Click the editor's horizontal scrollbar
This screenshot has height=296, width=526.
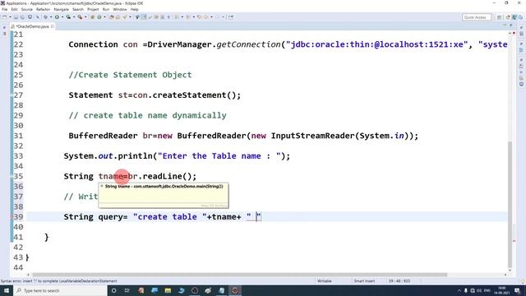coord(240,275)
